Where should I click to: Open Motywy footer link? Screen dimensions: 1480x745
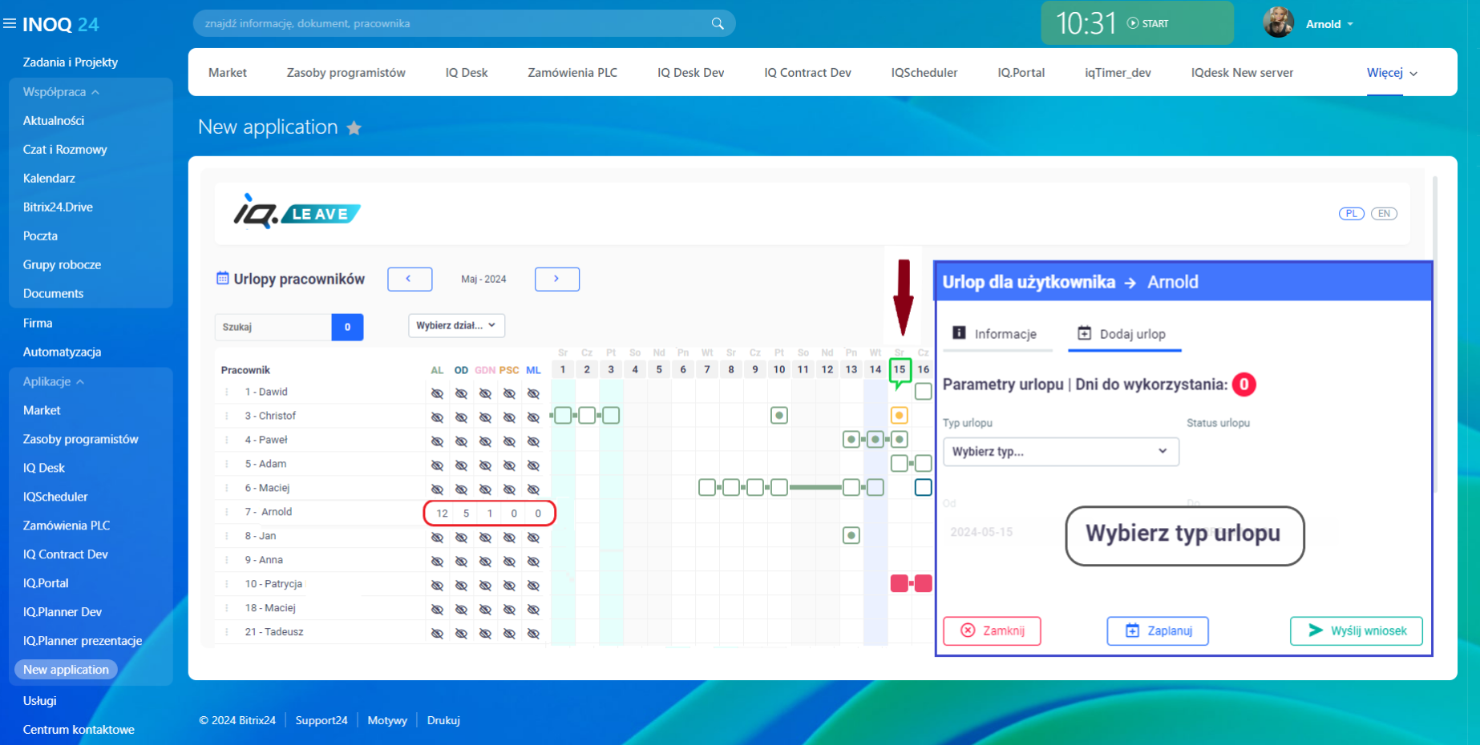(387, 720)
